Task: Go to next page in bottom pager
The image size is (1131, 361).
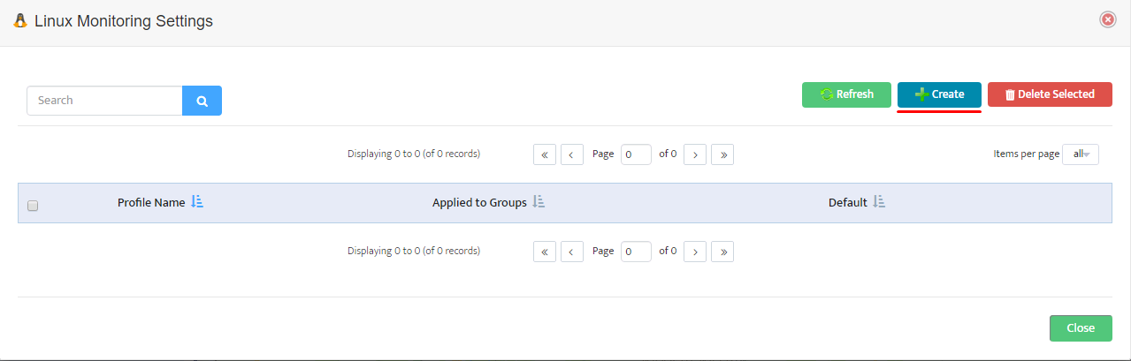Action: click(x=695, y=252)
